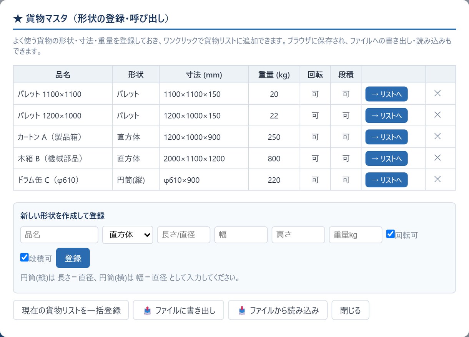Click the import icon on ファイルから読み込み button
Viewport: 469px width, 337px height.
pyautogui.click(x=242, y=311)
